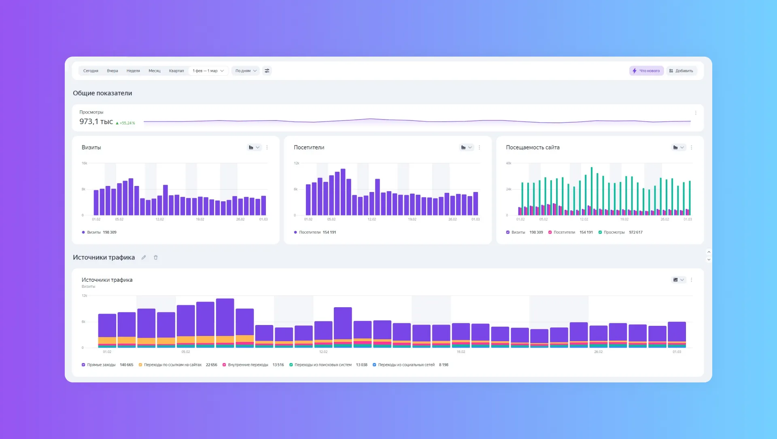Toggle Внутренние переходы legend checkbox

(x=224, y=365)
